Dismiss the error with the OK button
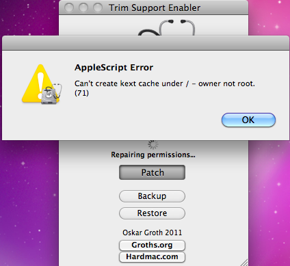Viewport: 290px width, 266px height. (x=248, y=120)
